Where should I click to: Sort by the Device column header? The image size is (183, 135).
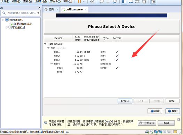58,38
